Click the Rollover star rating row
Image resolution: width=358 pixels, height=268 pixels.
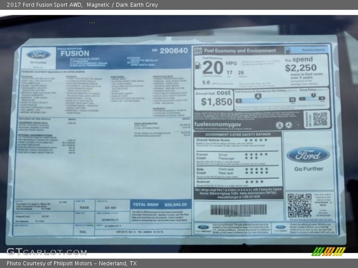(254, 181)
